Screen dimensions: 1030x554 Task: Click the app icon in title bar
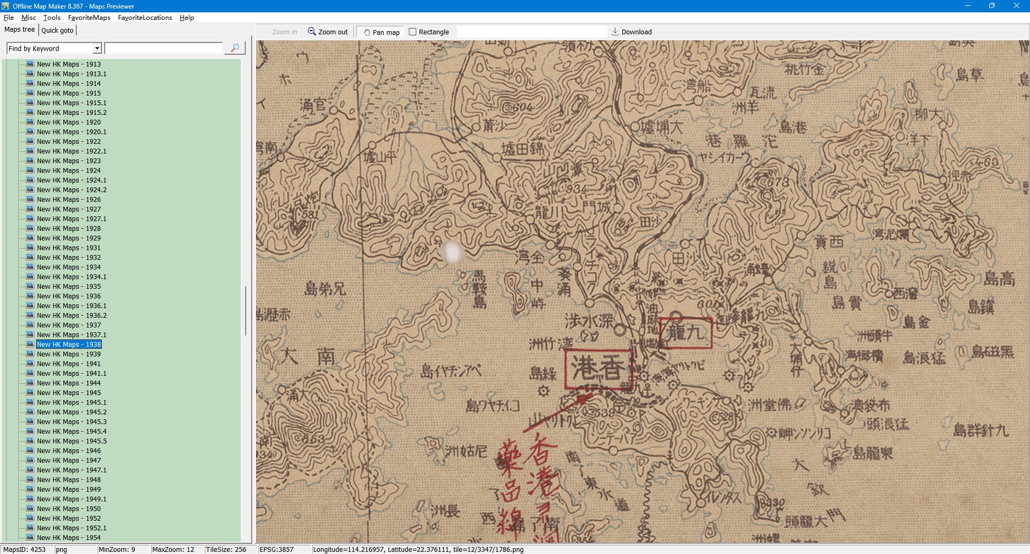[5, 6]
